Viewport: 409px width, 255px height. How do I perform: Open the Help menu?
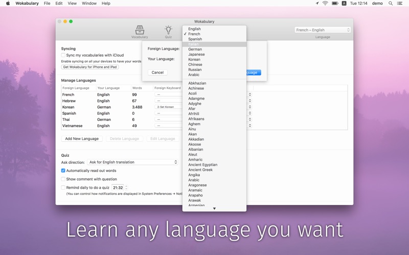point(106,4)
